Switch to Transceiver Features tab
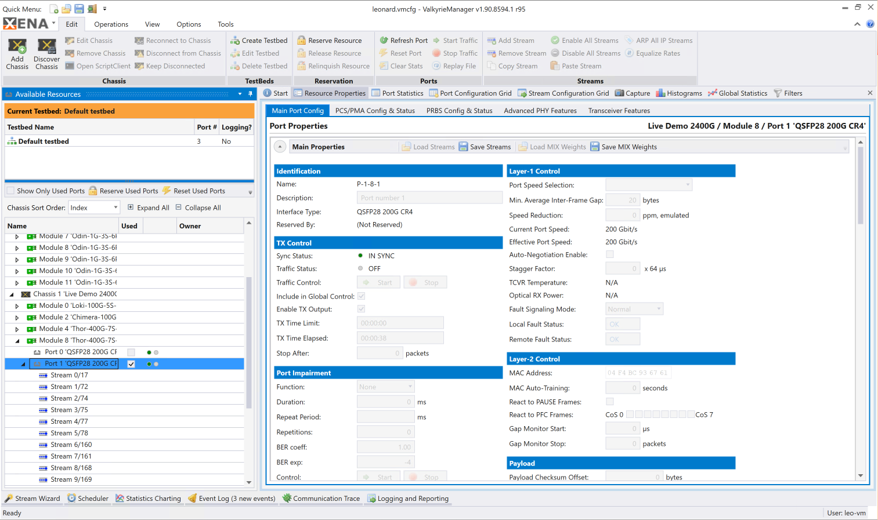Screen dimensions: 878x520 click(x=619, y=111)
